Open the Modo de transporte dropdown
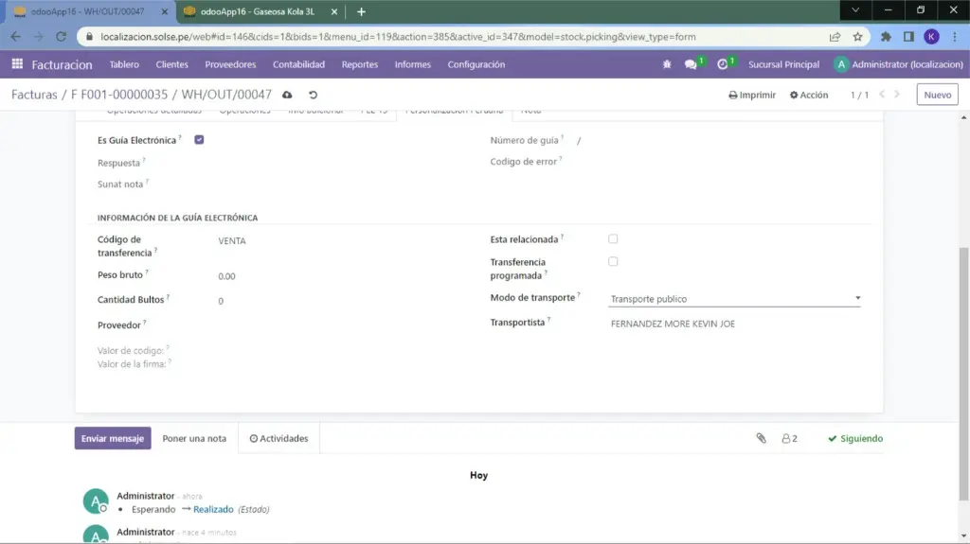Image resolution: width=970 pixels, height=544 pixels. [734, 299]
